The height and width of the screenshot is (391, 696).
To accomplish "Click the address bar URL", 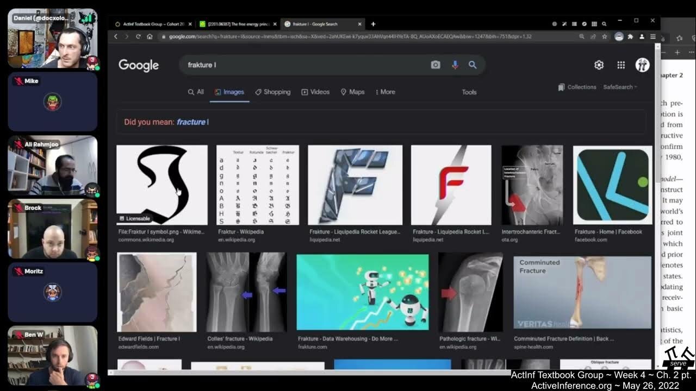I will click(350, 36).
